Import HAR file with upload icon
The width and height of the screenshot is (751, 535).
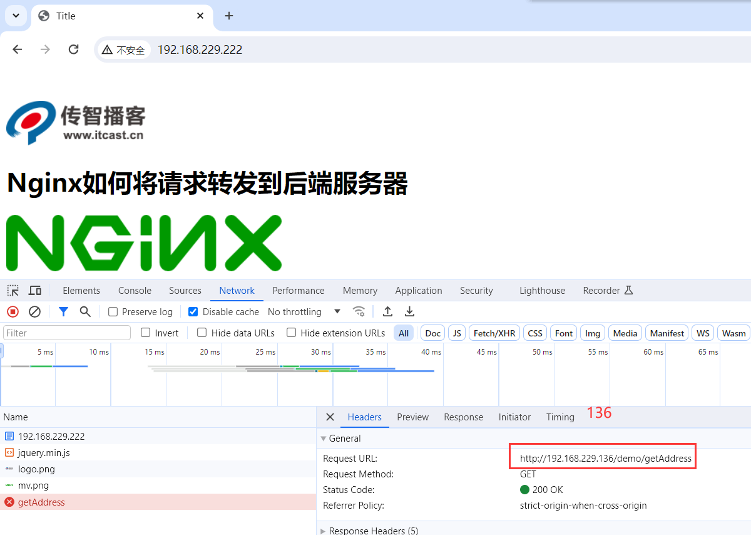387,311
